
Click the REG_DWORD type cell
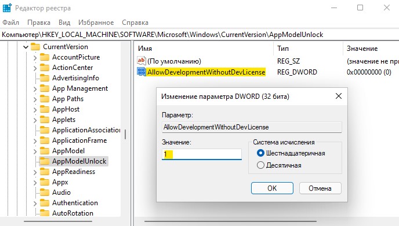pyautogui.click(x=297, y=72)
